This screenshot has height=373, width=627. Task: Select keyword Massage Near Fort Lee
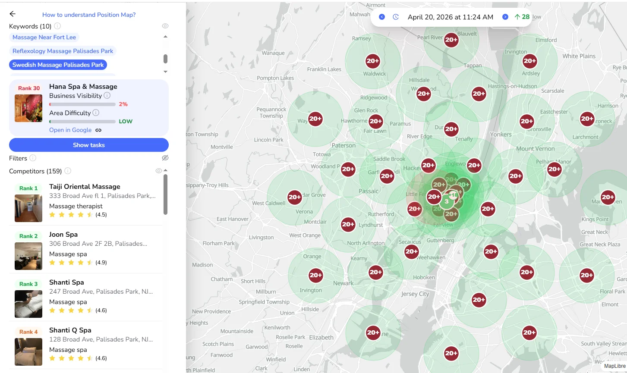point(44,38)
